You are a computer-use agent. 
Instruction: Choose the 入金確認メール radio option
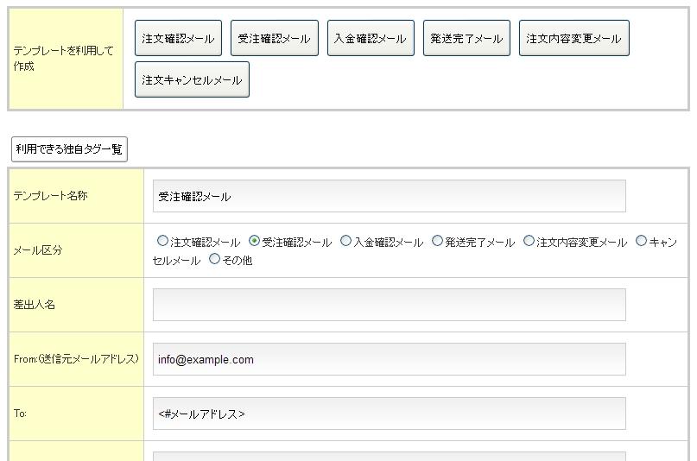pyautogui.click(x=345, y=242)
